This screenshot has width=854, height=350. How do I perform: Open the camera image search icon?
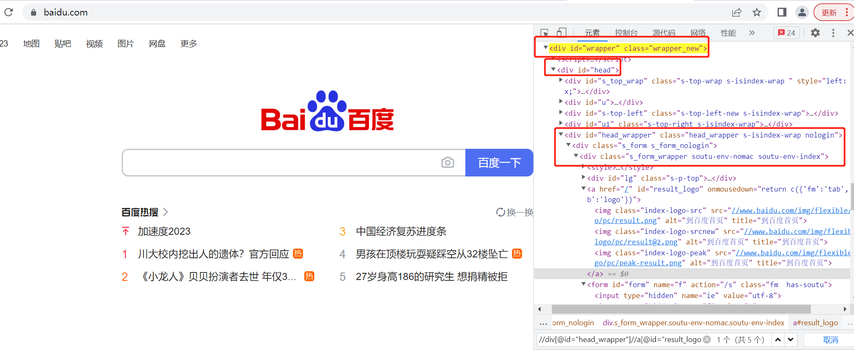(x=448, y=162)
